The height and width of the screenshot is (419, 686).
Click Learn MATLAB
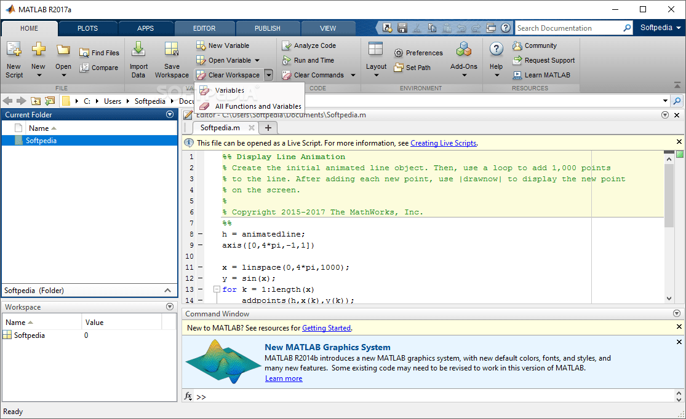(541, 75)
